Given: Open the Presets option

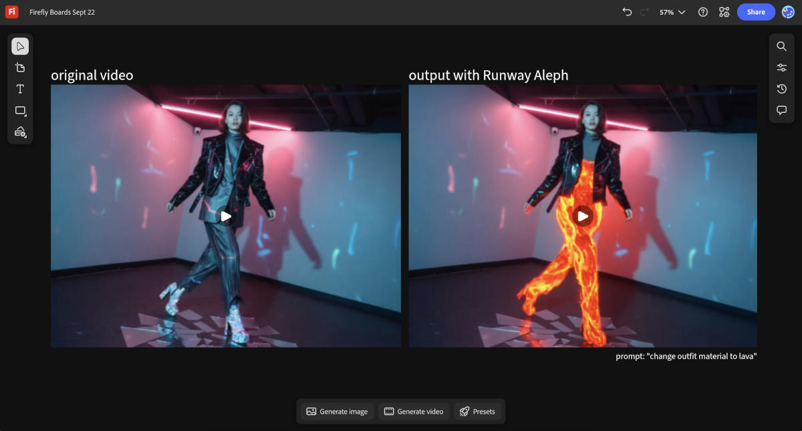Looking at the screenshot, I should point(477,412).
